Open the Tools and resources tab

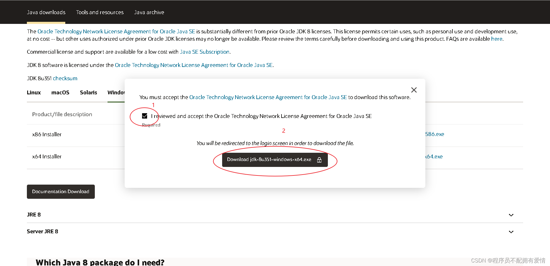coord(100,12)
